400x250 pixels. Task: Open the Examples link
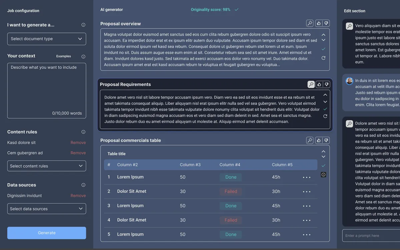click(x=64, y=56)
